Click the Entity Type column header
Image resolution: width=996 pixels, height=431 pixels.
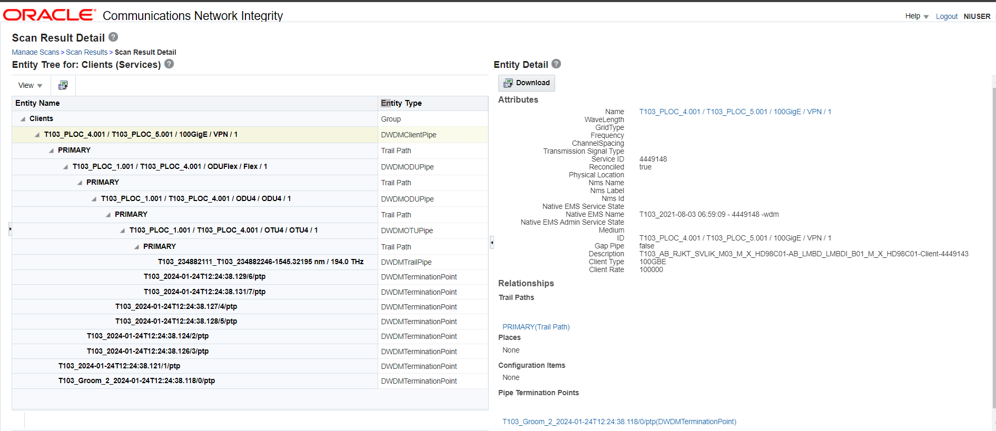(x=433, y=103)
